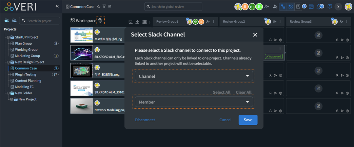Image resolution: width=354 pixels, height=147 pixels.
Task: Collapse the StartUP Project tree node
Action: click(x=8, y=37)
